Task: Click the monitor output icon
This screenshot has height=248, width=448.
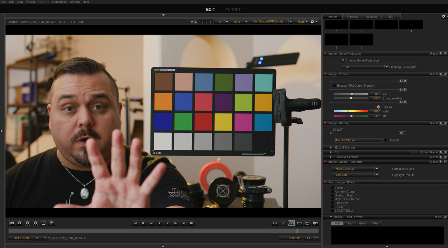Action: pos(275,223)
